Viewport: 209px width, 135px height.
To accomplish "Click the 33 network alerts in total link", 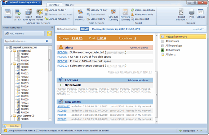I will click(x=130, y=72).
